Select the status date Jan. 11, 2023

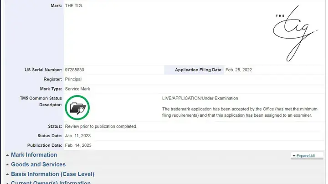pyautogui.click(x=78, y=136)
